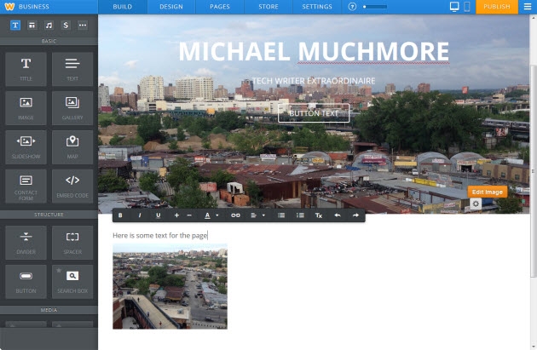Select the Divider structure element
Viewport: 537px width, 350px height.
point(26,242)
